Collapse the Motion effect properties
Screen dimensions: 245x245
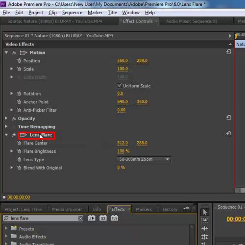pos(6,52)
